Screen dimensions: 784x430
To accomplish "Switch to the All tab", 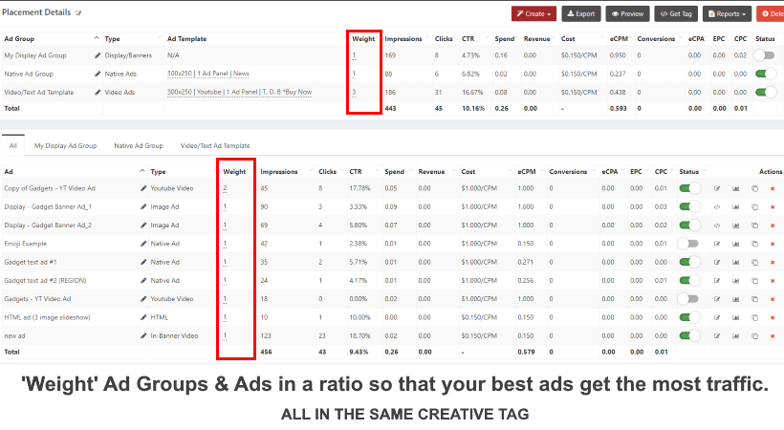I will (13, 145).
